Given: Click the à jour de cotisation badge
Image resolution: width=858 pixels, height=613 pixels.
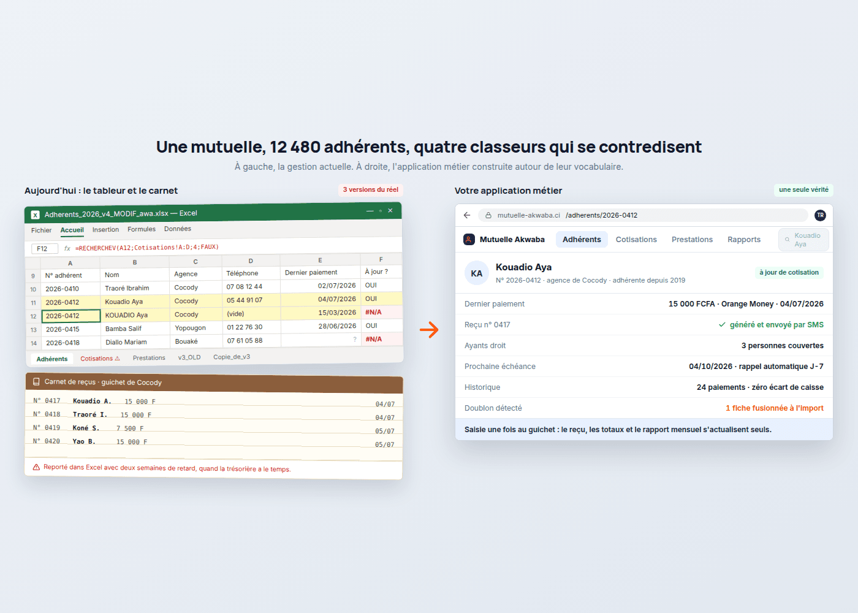Looking at the screenshot, I should [789, 273].
